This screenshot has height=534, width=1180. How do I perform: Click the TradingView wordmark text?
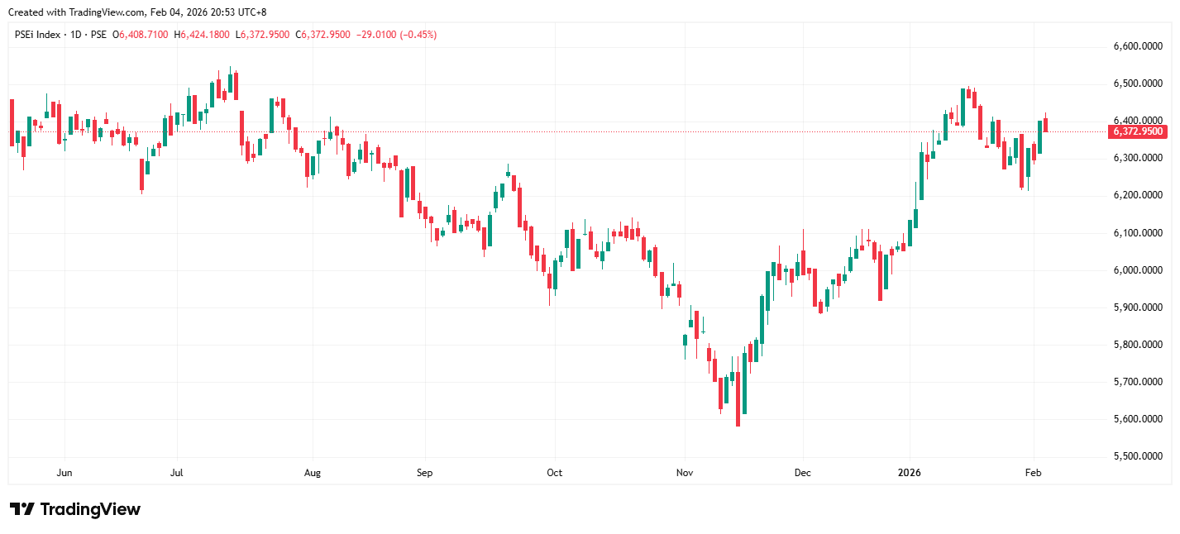[x=90, y=509]
